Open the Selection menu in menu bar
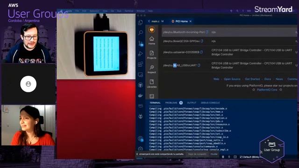The height and width of the screenshot is (168, 299). [94, 11]
